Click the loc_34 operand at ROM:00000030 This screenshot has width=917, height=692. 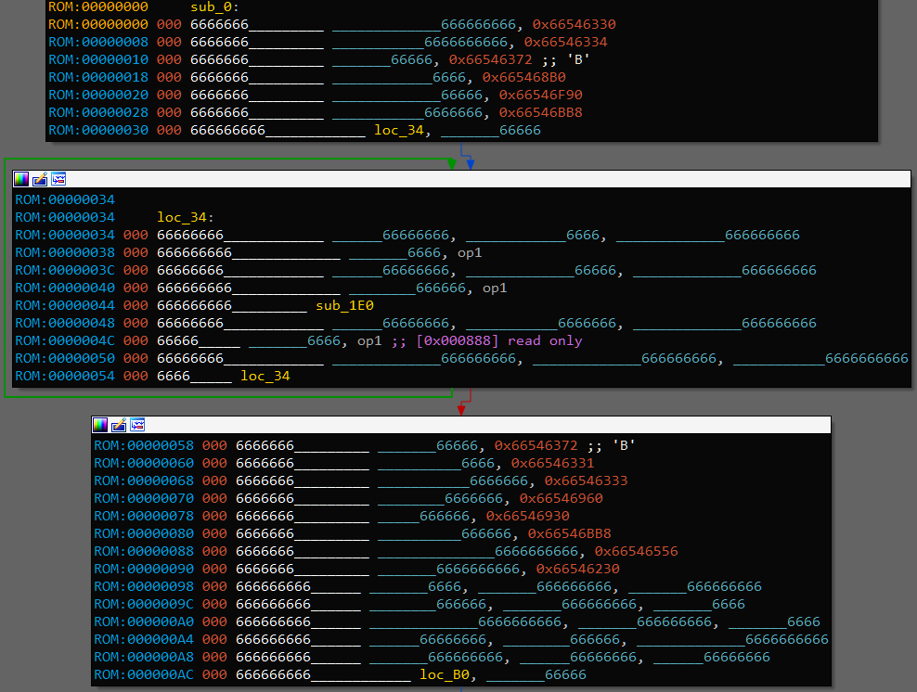(399, 131)
